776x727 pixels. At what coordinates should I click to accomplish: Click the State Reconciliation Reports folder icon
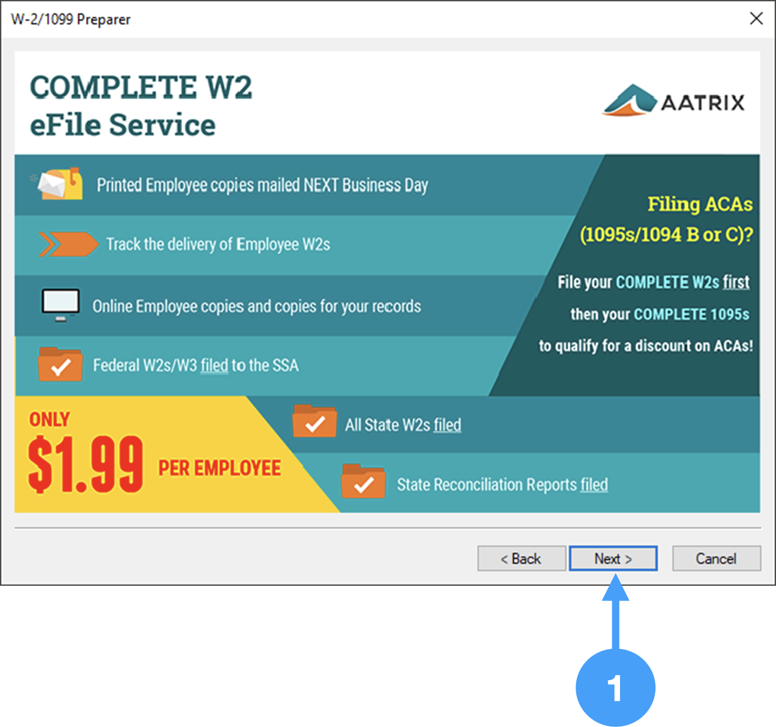(x=363, y=482)
